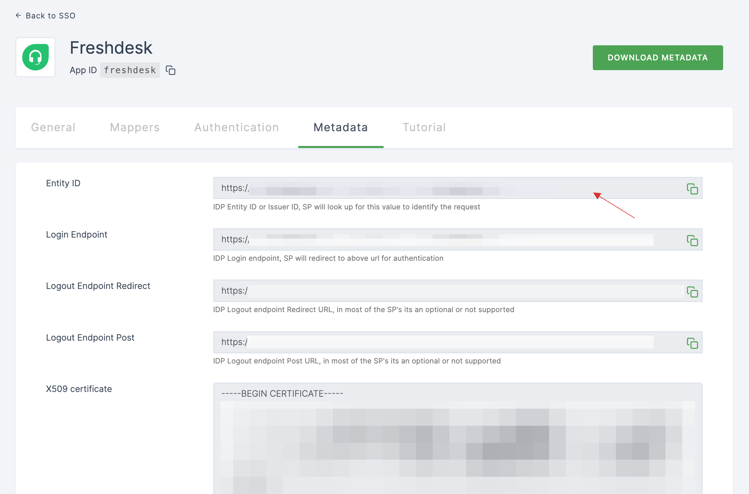749x494 pixels.
Task: Go back via Back to SSO link
Action: point(46,16)
